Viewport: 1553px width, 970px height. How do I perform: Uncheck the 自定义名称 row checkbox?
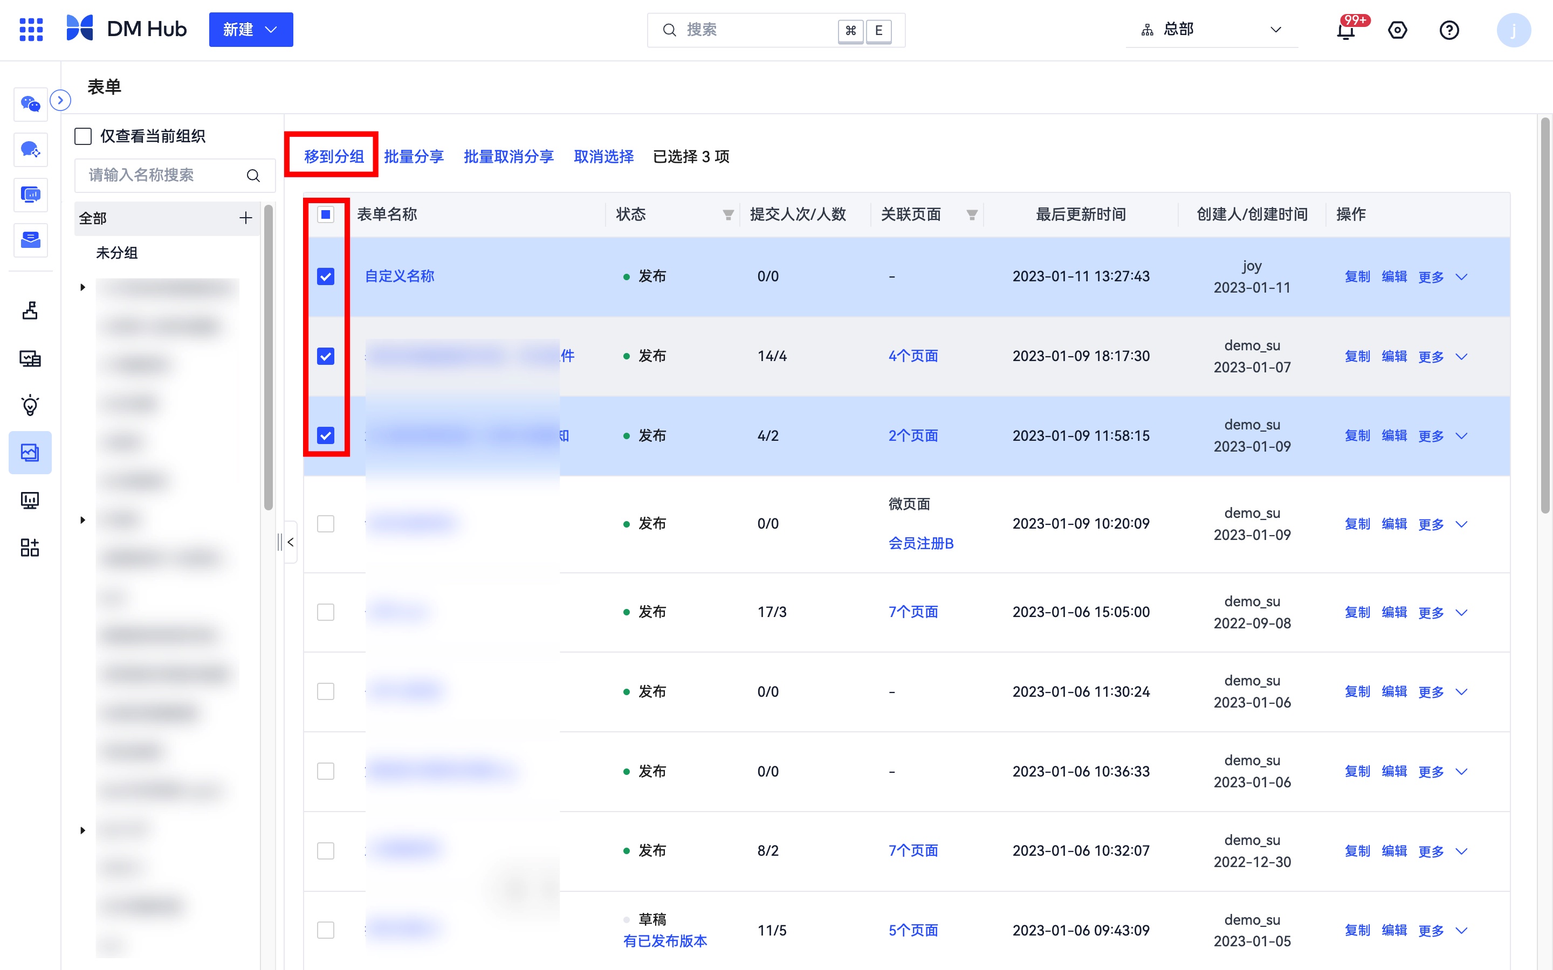(326, 276)
